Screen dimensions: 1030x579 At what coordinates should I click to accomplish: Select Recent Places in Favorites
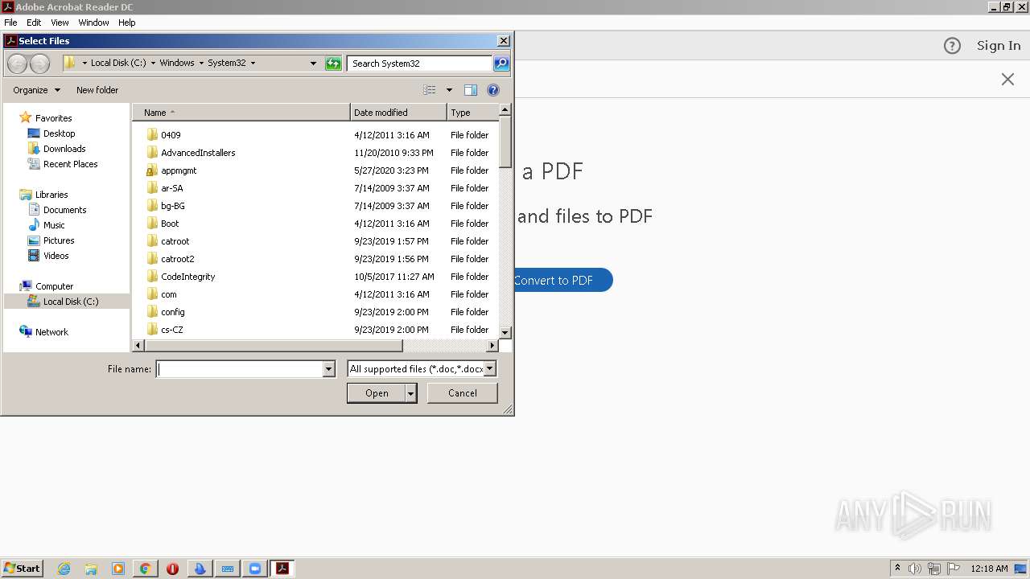point(70,164)
